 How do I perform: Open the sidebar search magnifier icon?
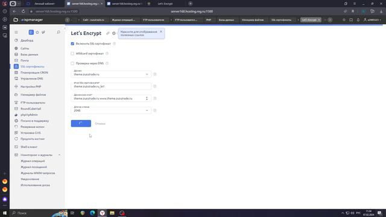click(x=59, y=32)
